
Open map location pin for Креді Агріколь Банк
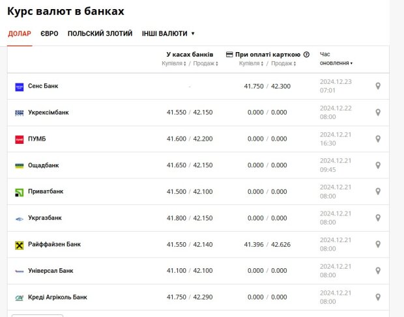click(378, 297)
